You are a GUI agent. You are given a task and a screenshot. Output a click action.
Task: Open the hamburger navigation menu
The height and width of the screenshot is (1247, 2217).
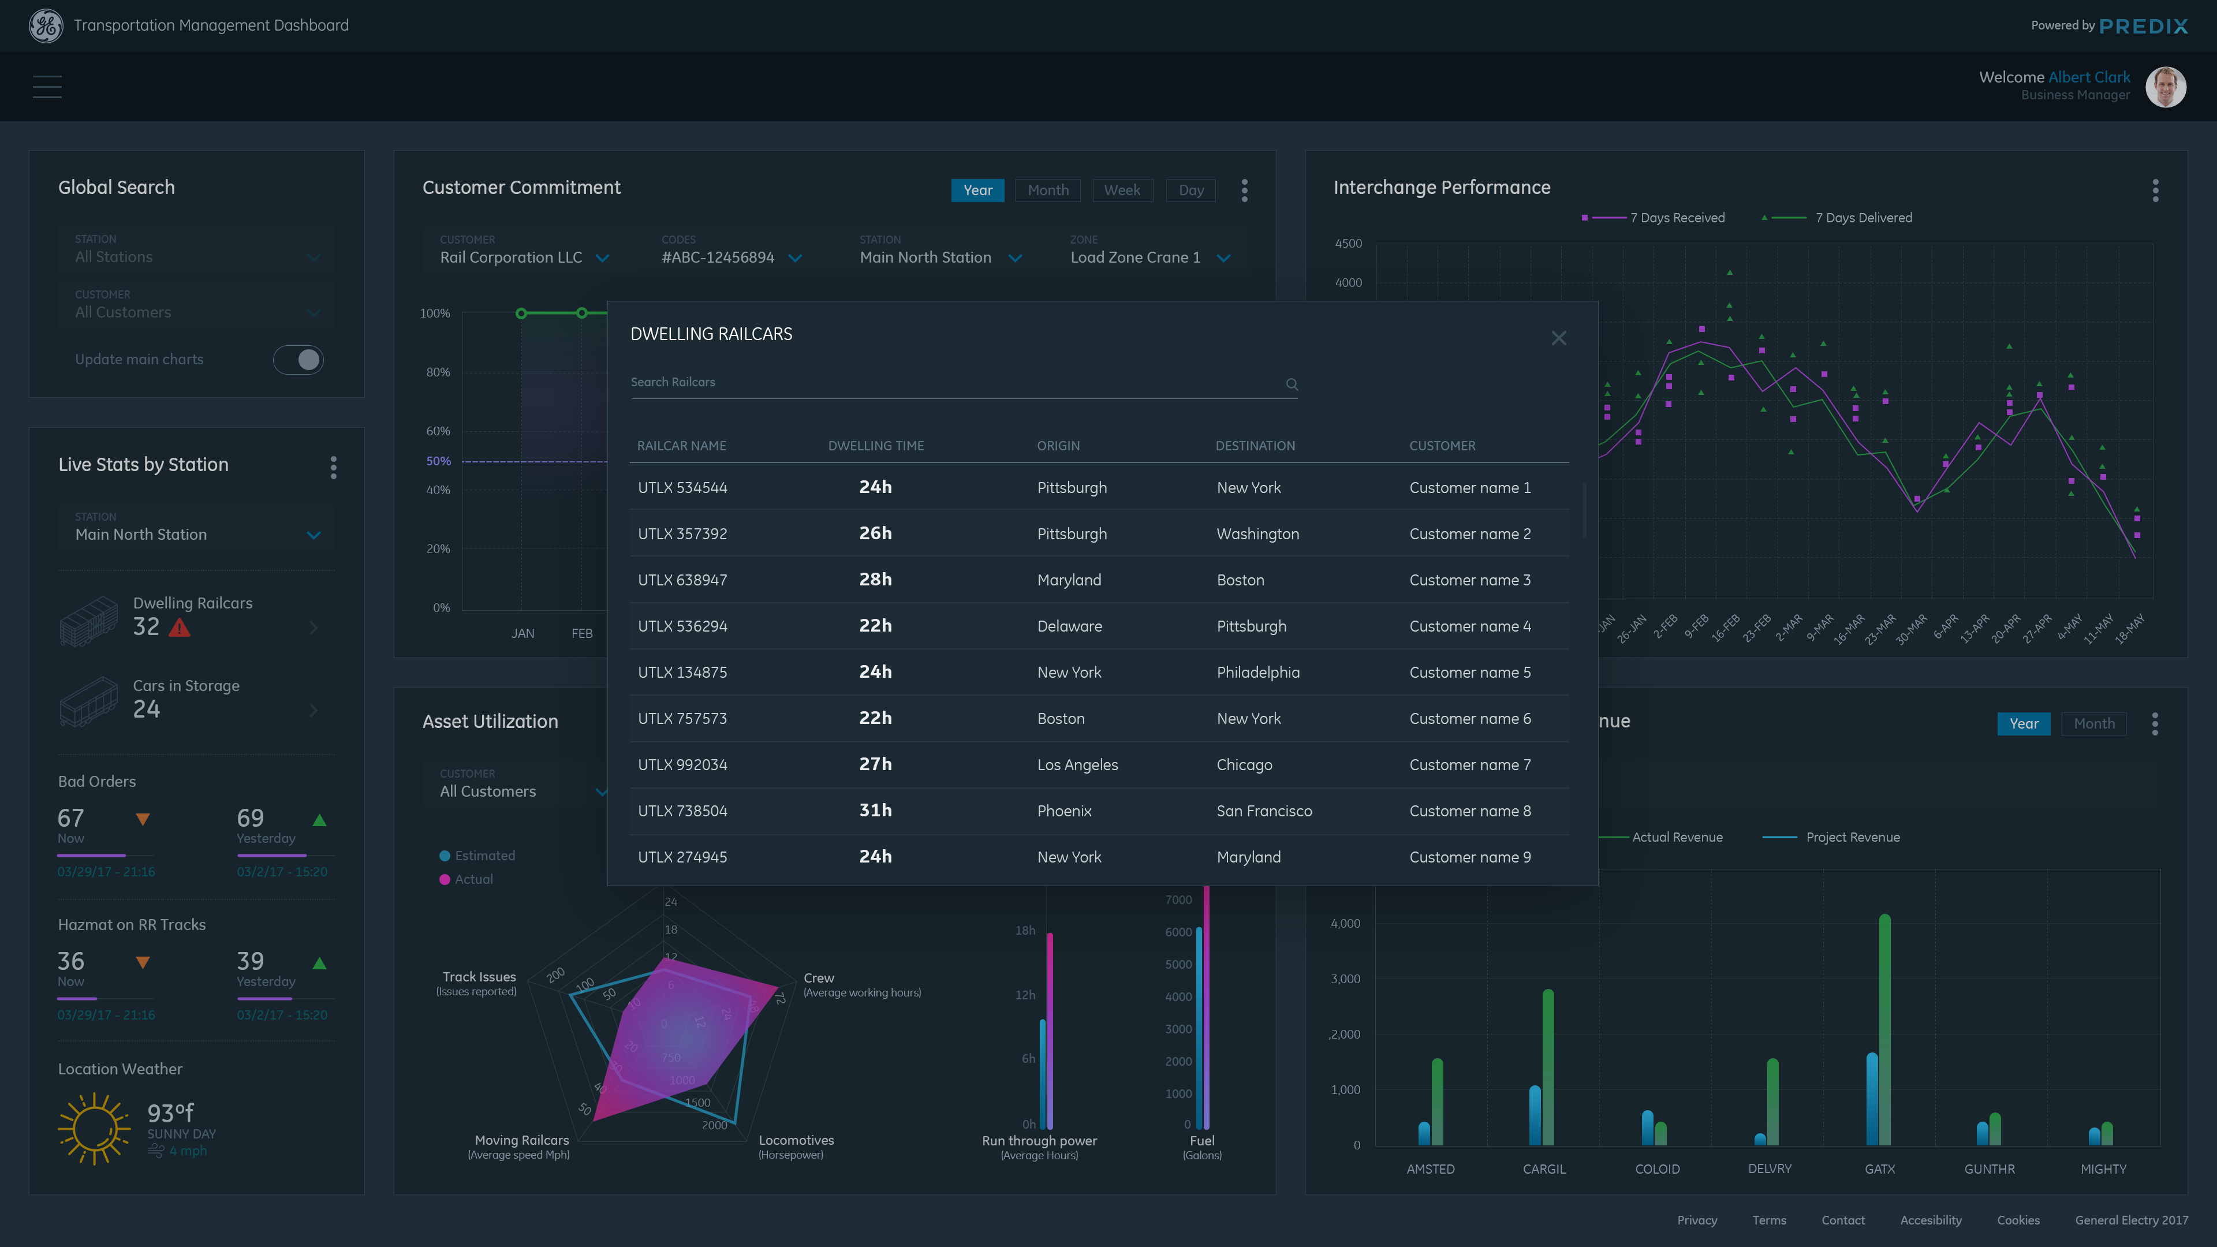click(46, 87)
